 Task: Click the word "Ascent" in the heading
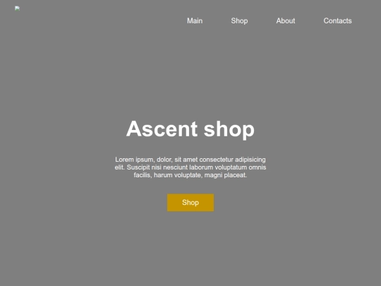[x=162, y=129]
